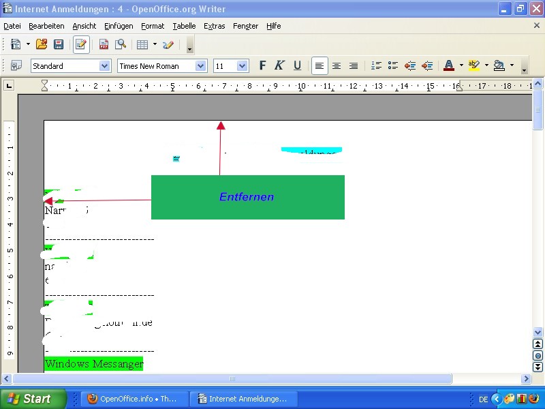
Task: Expand the Standard paragraph style dropdown
Action: (x=105, y=65)
